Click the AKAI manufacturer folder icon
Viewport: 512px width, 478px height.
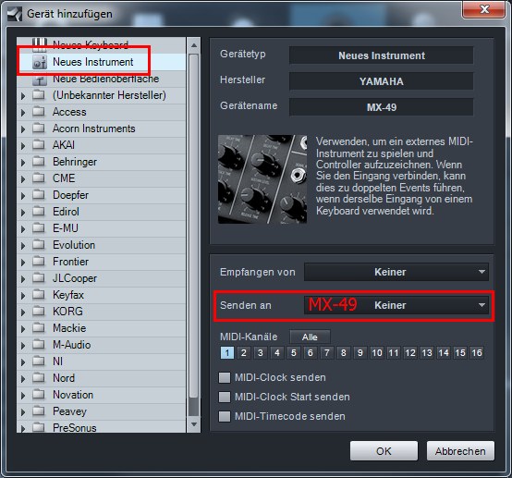tap(39, 144)
